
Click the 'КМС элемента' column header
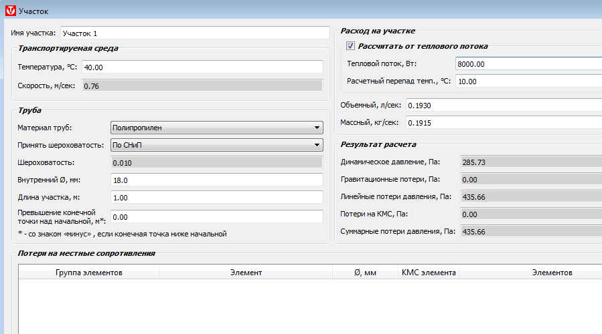[x=429, y=273]
